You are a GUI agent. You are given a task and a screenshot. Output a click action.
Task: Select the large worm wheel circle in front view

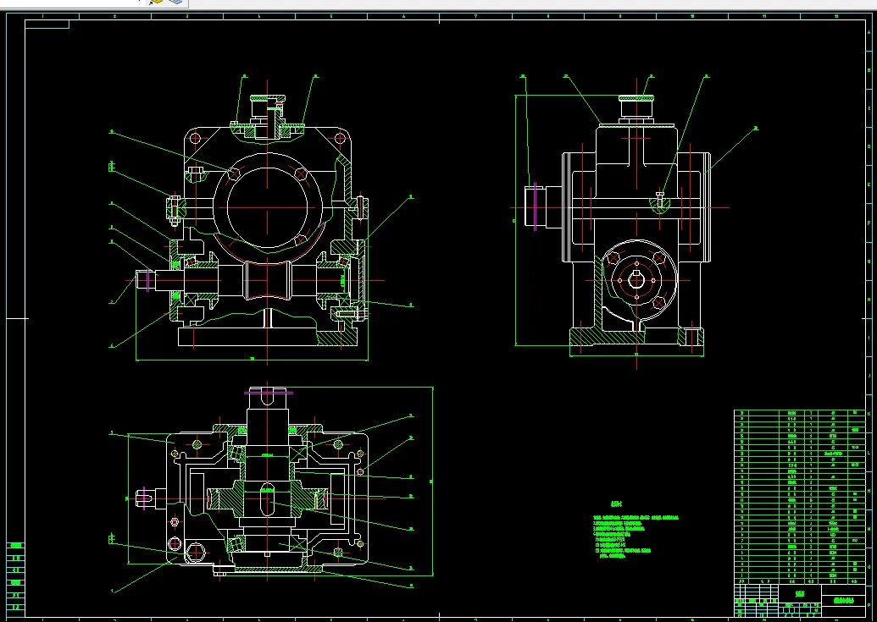(268, 207)
